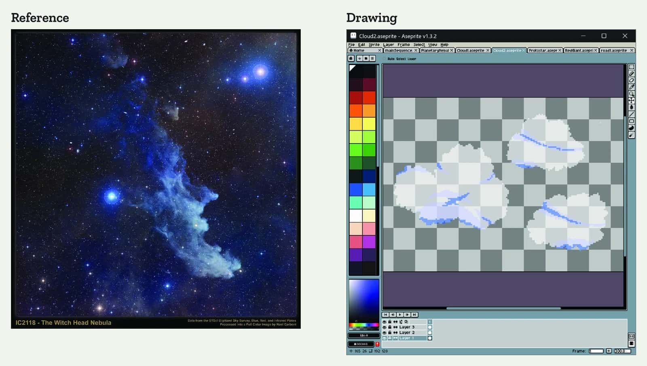This screenshot has height=366, width=647.
Task: Select the Layer 2 name in timeline
Action: click(407, 332)
